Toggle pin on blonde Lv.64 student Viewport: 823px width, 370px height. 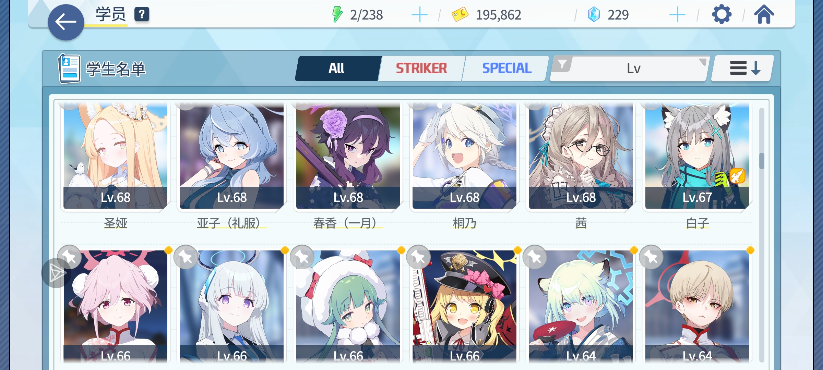651,257
